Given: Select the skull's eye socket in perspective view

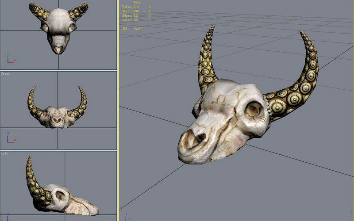Looking at the screenshot, I should pyautogui.click(x=254, y=109).
